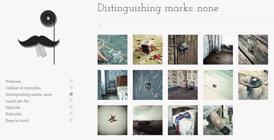
Task: Open the Welcome page link
Action: pyautogui.click(x=13, y=81)
